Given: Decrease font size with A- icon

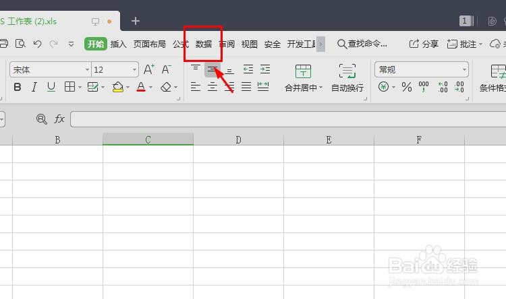Looking at the screenshot, I should tap(166, 69).
